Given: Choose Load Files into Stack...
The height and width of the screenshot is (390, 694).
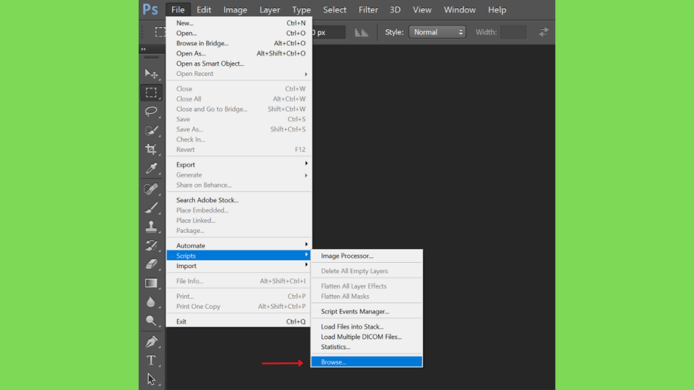Looking at the screenshot, I should (x=367, y=327).
